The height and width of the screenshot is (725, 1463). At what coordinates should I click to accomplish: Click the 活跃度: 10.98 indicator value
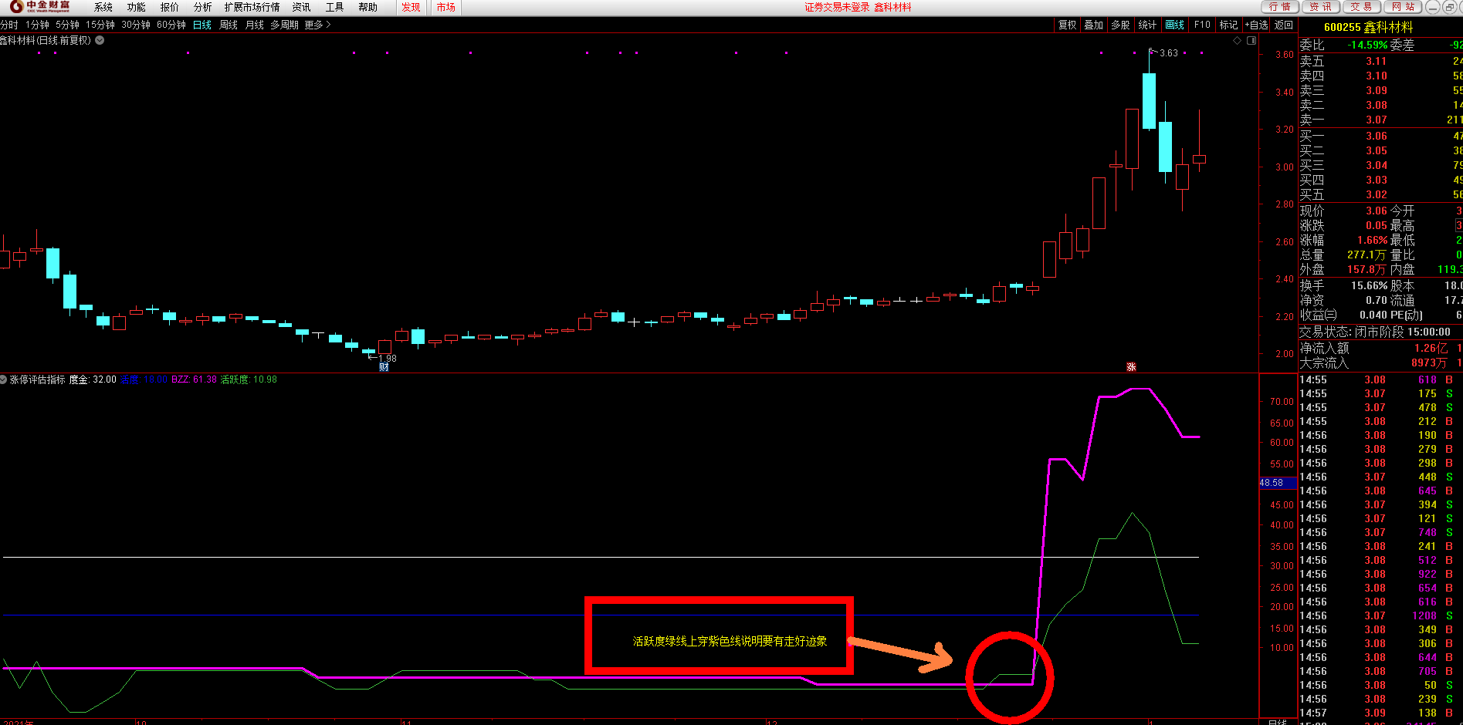[249, 379]
